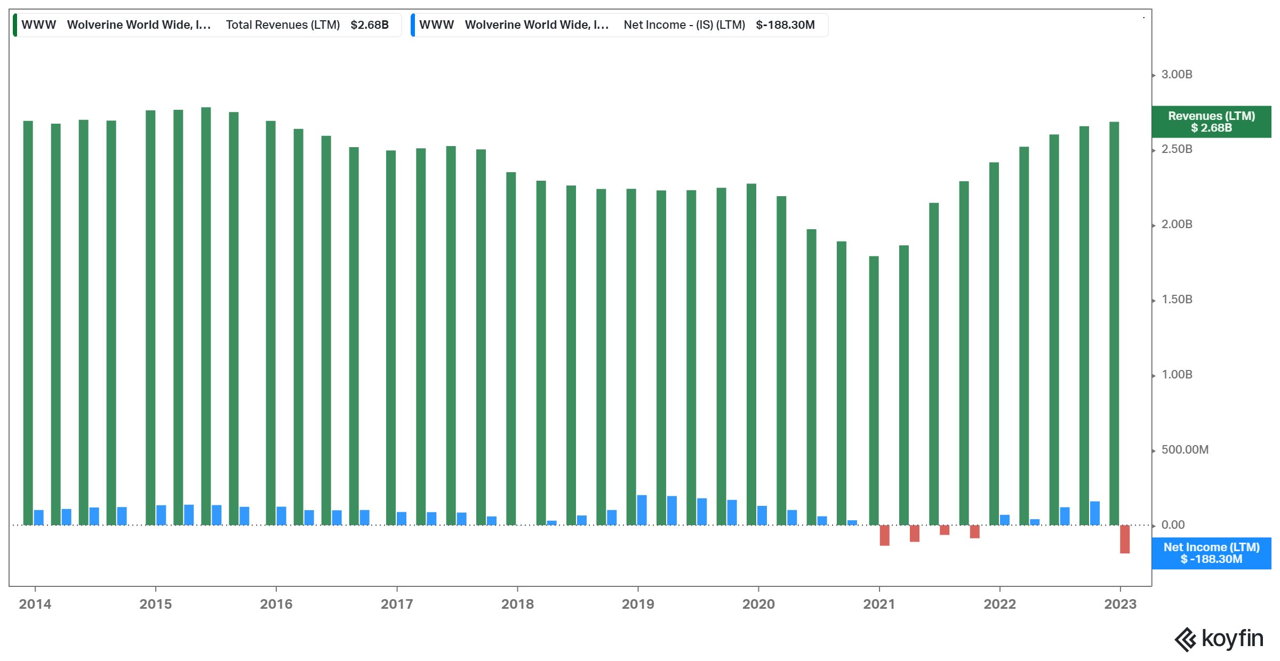Click the tallest blue net income bar in 2019
This screenshot has height=661, width=1280.
tap(642, 510)
